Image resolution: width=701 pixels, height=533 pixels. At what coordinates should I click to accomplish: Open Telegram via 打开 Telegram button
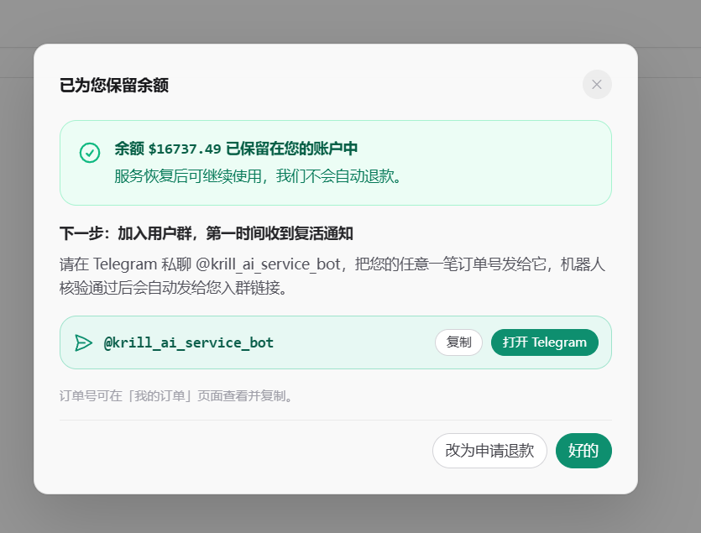click(545, 342)
